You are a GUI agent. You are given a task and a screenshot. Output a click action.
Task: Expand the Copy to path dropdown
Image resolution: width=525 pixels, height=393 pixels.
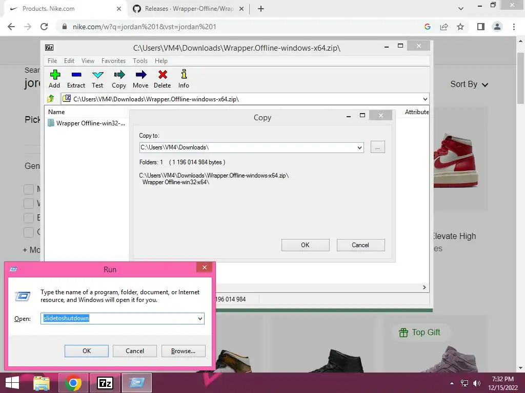pyautogui.click(x=359, y=147)
